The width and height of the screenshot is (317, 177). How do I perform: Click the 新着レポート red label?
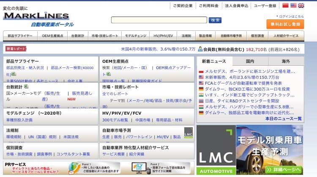tap(16, 48)
